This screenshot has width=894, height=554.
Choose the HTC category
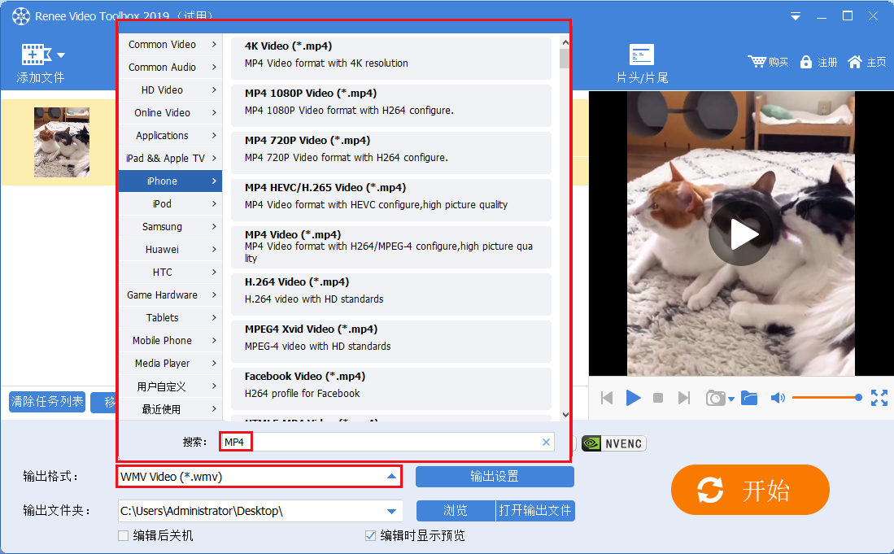click(171, 273)
